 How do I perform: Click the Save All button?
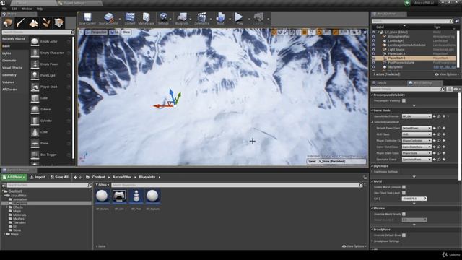(59, 177)
